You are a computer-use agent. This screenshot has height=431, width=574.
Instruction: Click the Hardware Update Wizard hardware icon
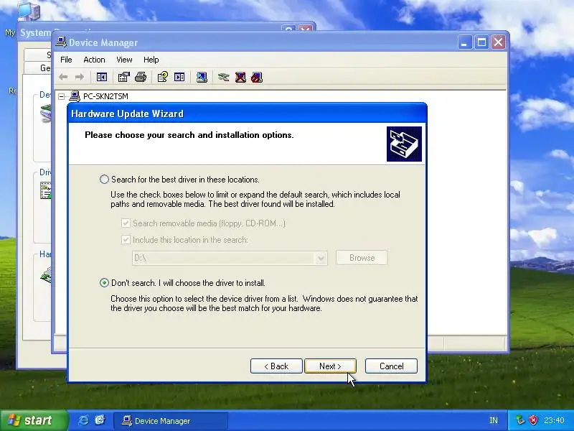pos(404,144)
